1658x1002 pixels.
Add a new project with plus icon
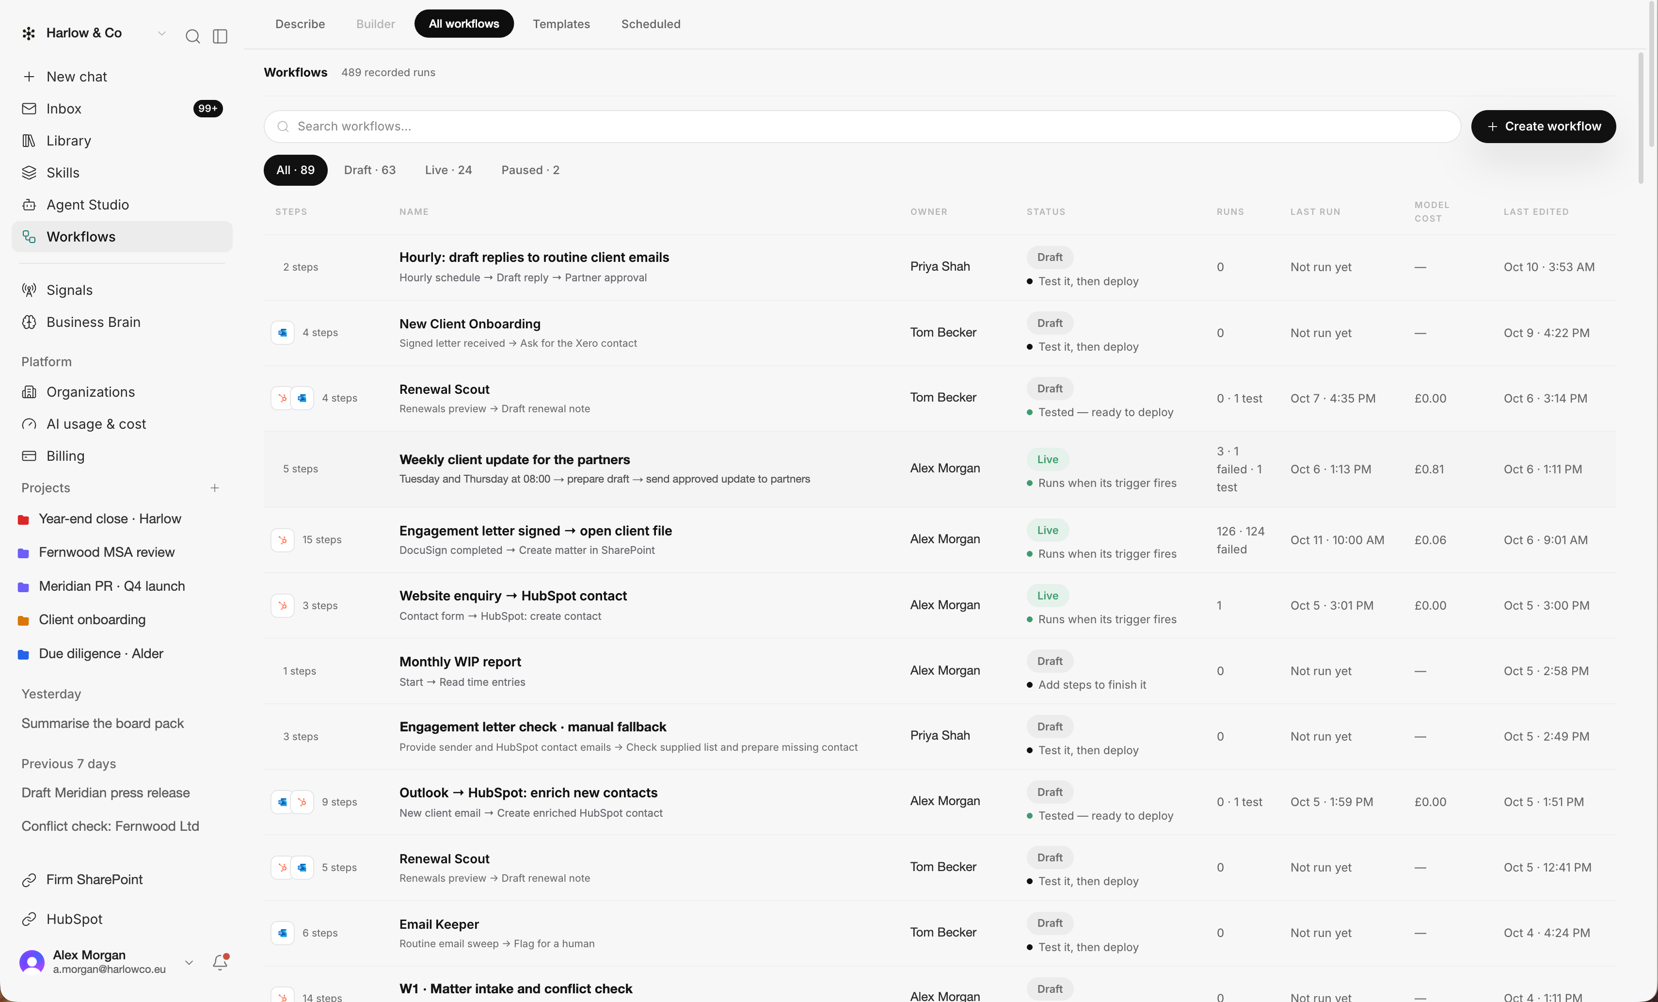point(215,488)
